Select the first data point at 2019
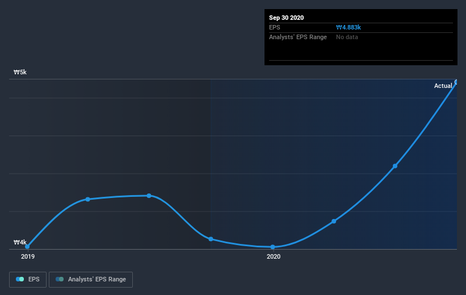 (x=27, y=247)
